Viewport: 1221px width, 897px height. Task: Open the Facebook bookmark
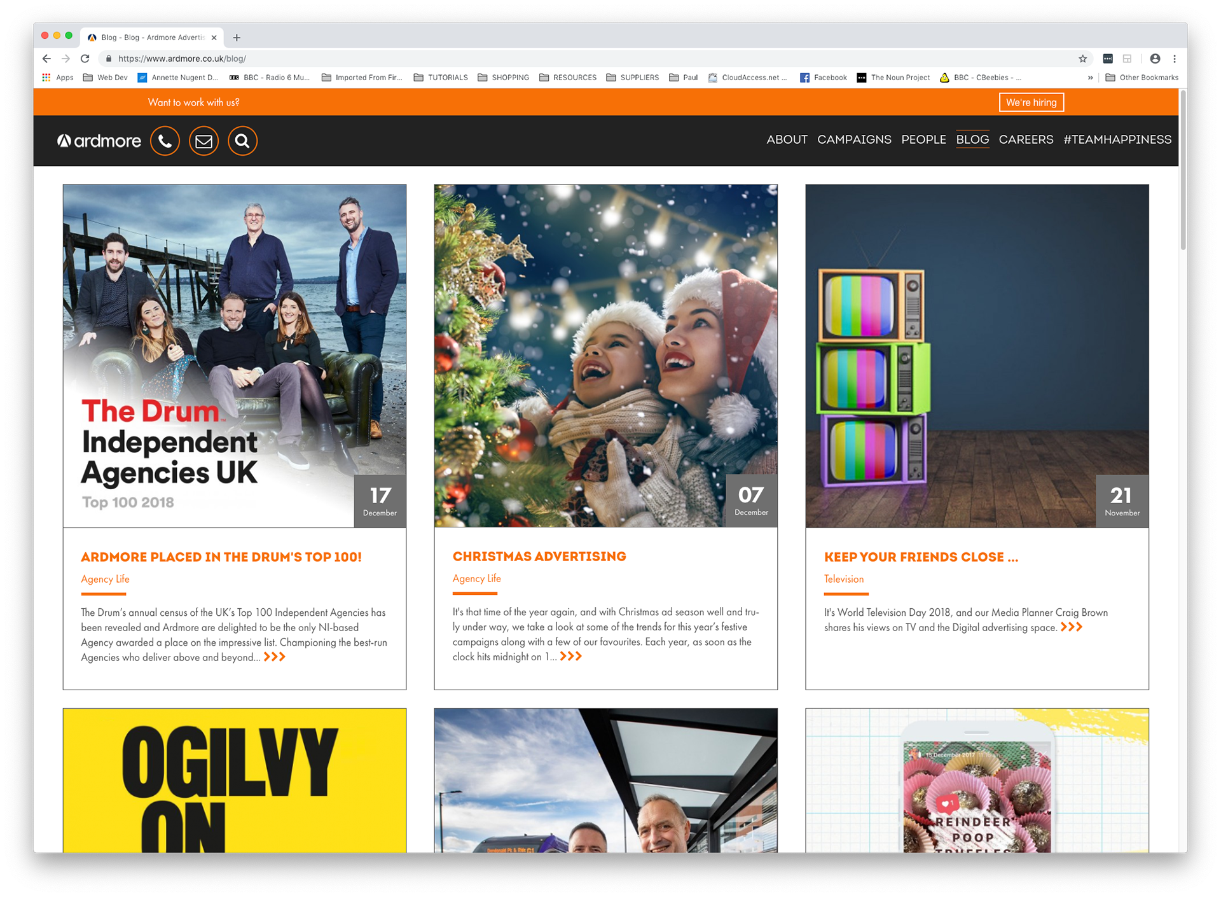[x=824, y=78]
